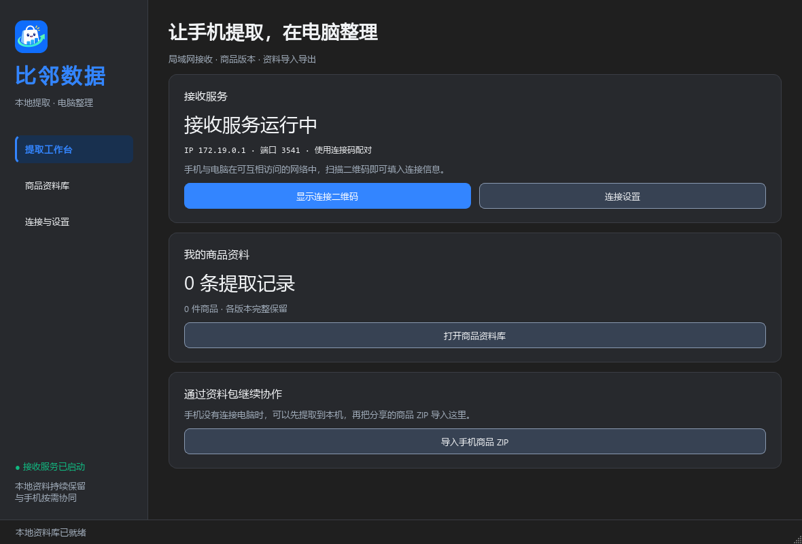Click the 通过资料包继续协作 card title

pyautogui.click(x=233, y=394)
